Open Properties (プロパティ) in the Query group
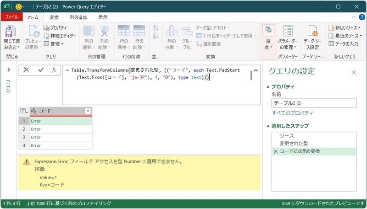 [x=56, y=27]
